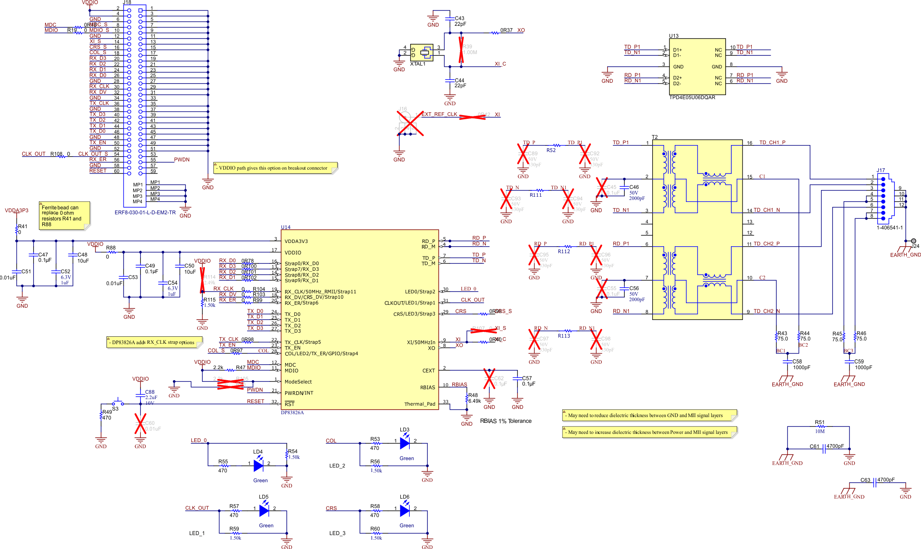This screenshot has height=549, width=921.
Task: Click the U14 DP83826A chip body
Action: coord(360,320)
